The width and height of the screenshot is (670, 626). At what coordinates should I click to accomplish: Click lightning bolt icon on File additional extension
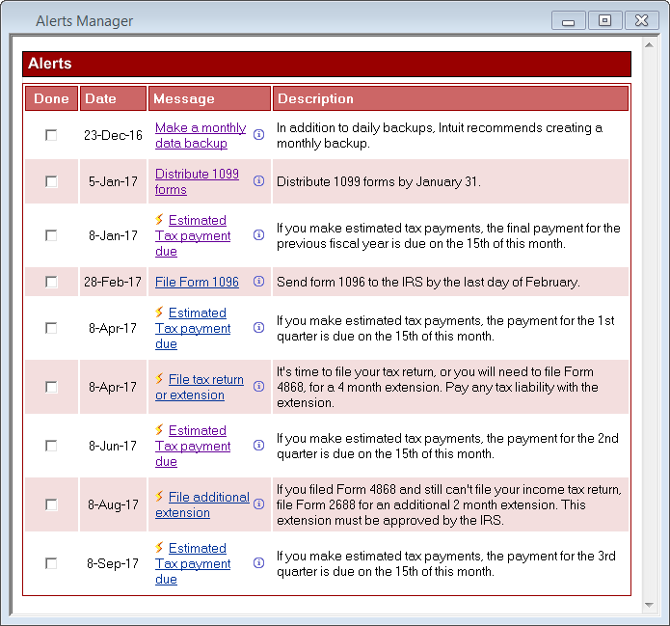[160, 497]
